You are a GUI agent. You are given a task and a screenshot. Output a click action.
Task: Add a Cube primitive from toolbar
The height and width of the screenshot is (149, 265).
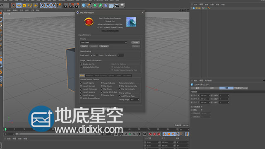[x=84, y=5]
